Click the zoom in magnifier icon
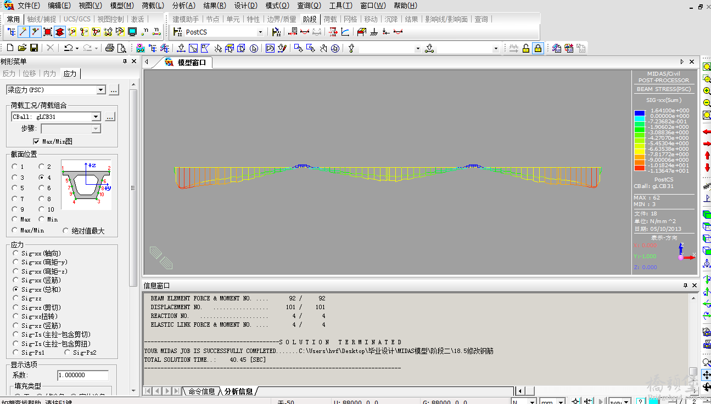Screen dimensions: 711x404 [707, 90]
